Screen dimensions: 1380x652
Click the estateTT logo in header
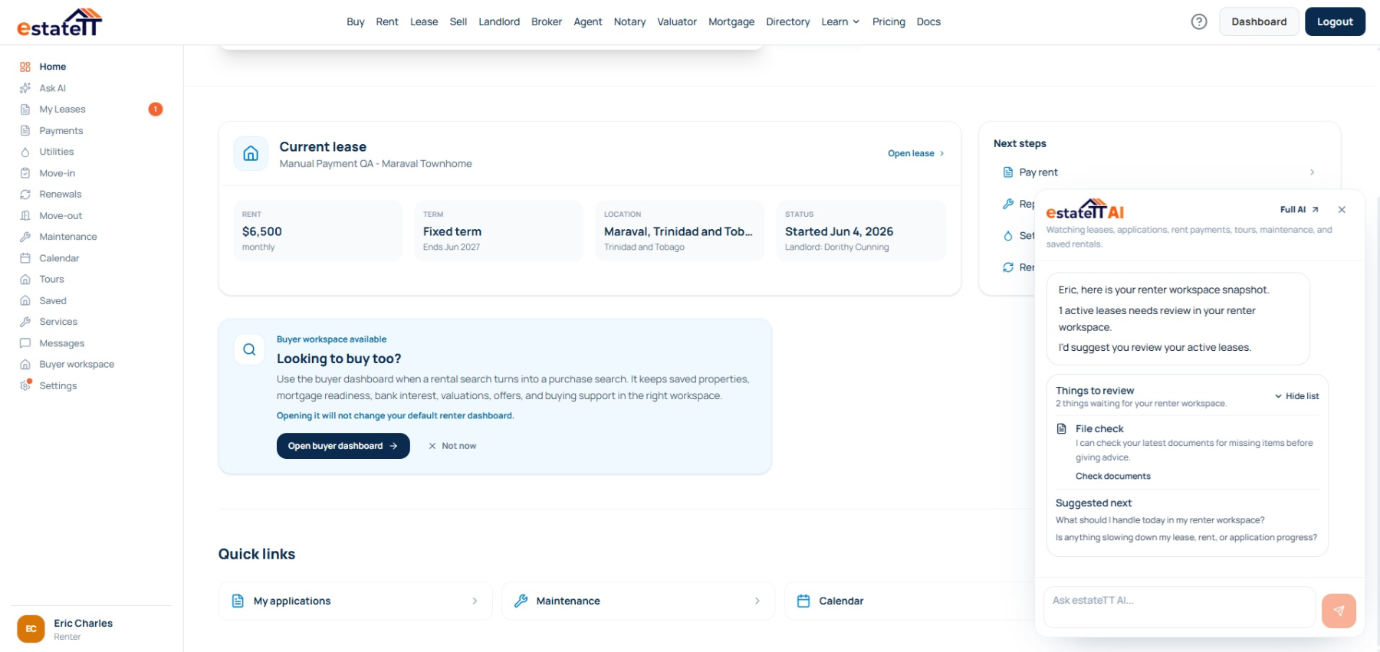[60, 22]
